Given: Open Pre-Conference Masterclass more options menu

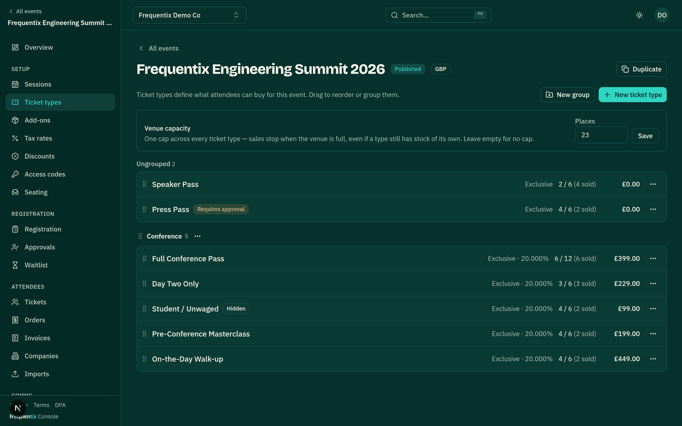Looking at the screenshot, I should click(653, 334).
